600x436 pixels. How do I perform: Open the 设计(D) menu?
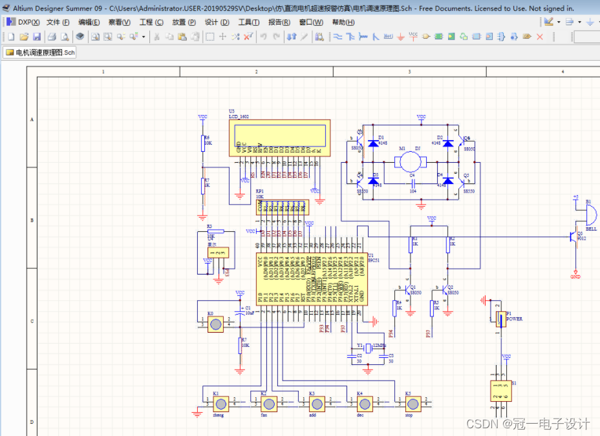click(217, 22)
